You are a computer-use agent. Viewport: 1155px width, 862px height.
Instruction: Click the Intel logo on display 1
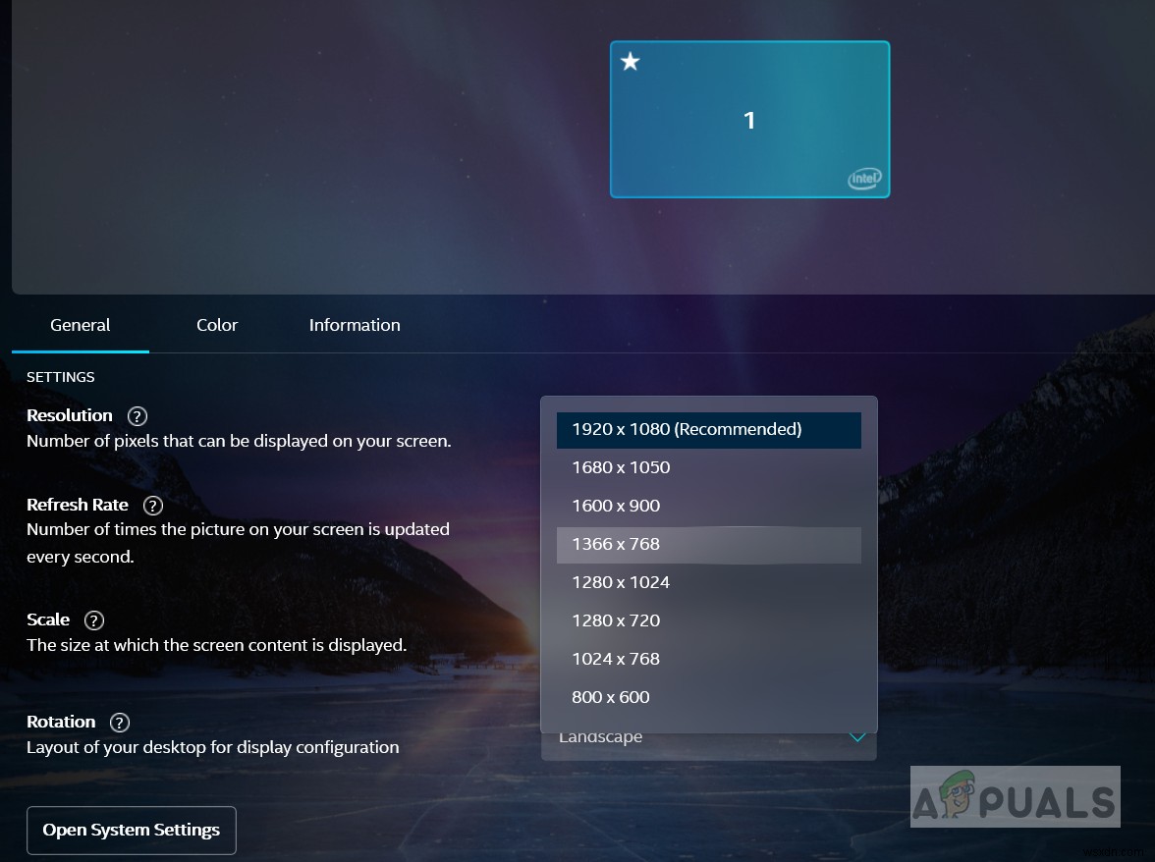click(x=864, y=178)
